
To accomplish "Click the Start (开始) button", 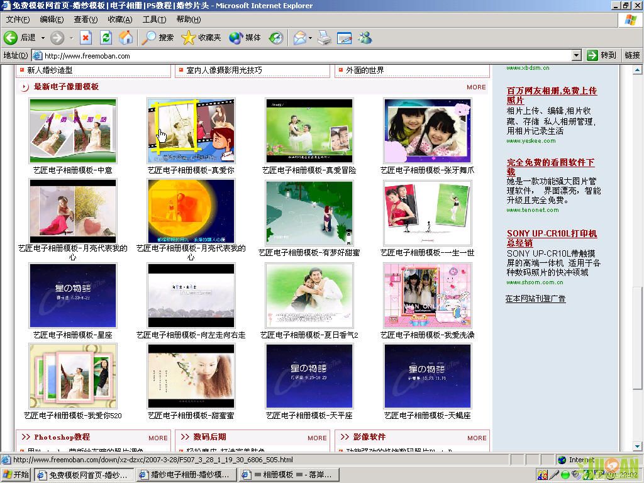I will [x=16, y=475].
